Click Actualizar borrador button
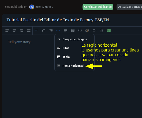This screenshot has height=118, width=142. [129, 7]
